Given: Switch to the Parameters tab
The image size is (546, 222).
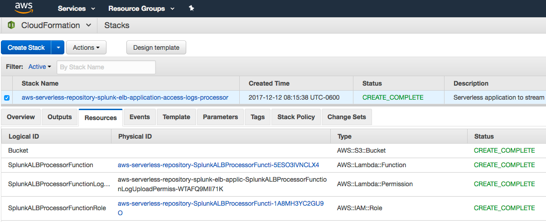Looking at the screenshot, I should tap(220, 117).
